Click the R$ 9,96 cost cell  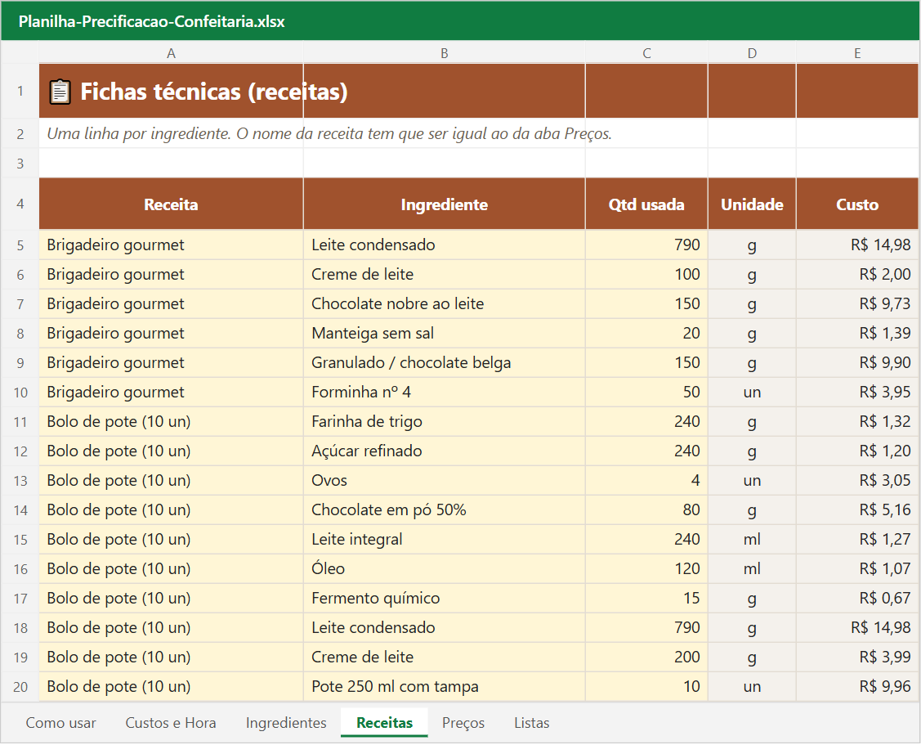point(857,686)
